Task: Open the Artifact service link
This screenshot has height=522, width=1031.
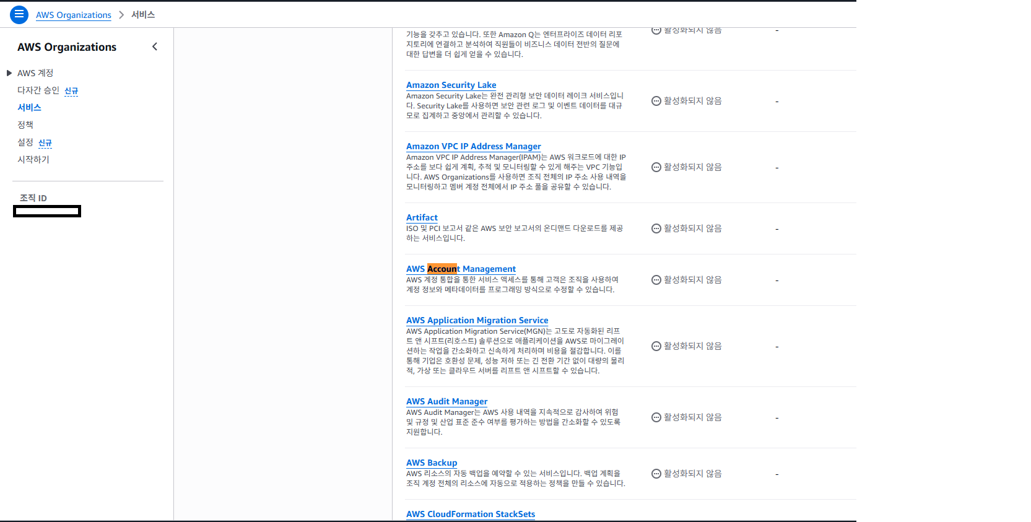Action: pyautogui.click(x=422, y=217)
